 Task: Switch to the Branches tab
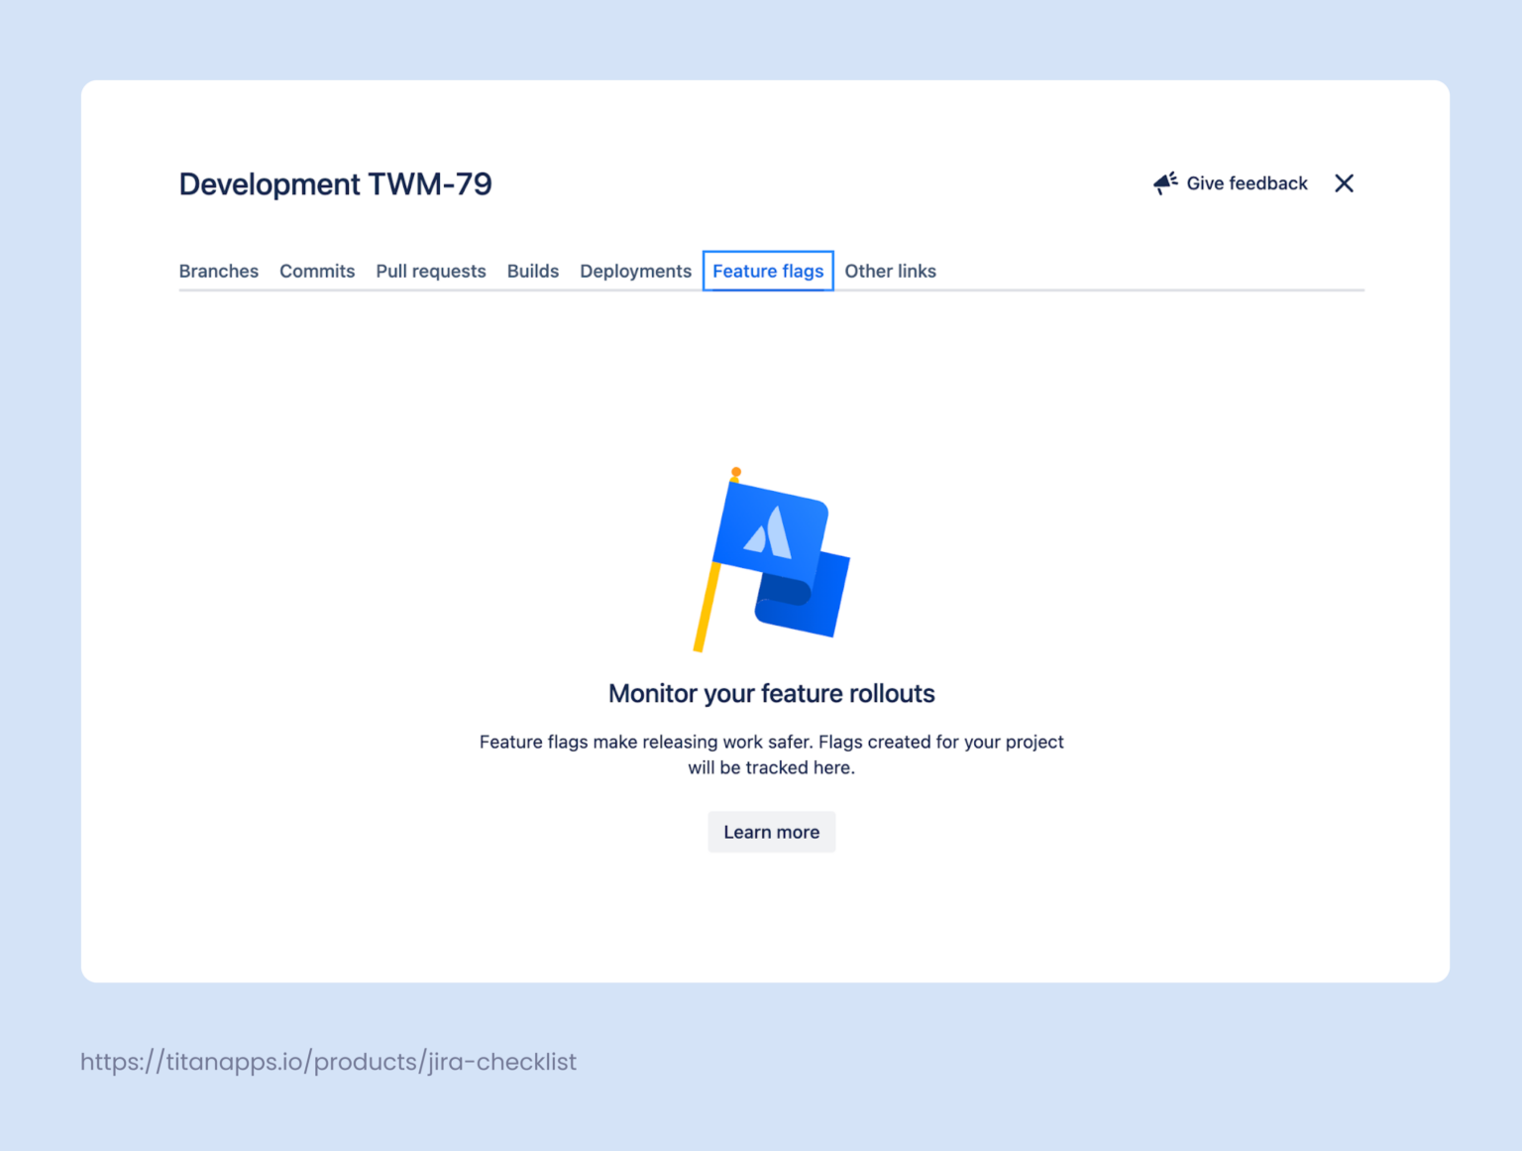[x=218, y=271]
